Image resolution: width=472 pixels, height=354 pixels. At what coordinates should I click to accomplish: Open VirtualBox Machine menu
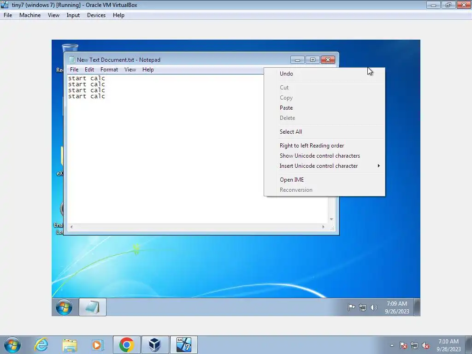pos(30,15)
